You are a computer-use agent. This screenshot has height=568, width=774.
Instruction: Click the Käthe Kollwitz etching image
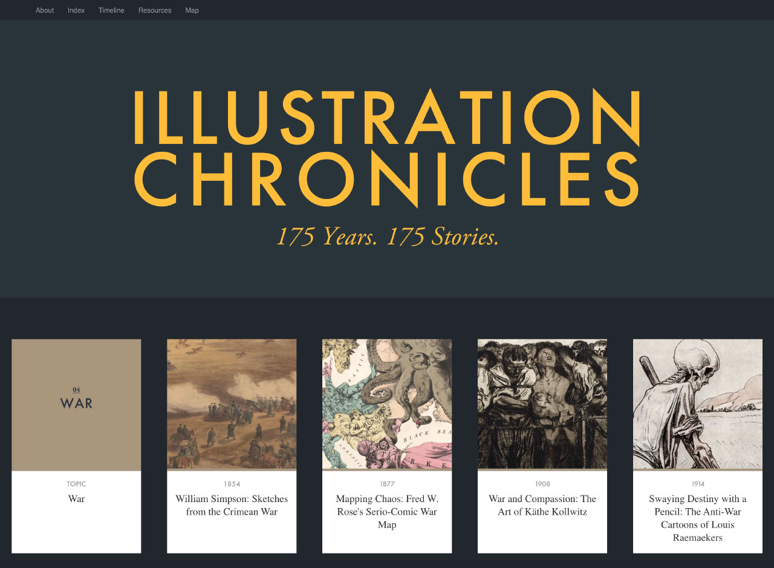click(542, 404)
